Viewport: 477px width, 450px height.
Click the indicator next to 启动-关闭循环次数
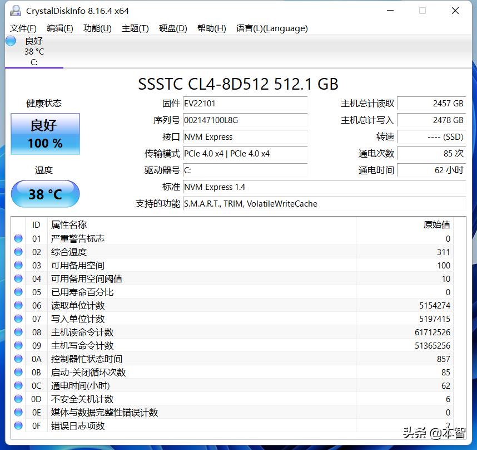(18, 372)
